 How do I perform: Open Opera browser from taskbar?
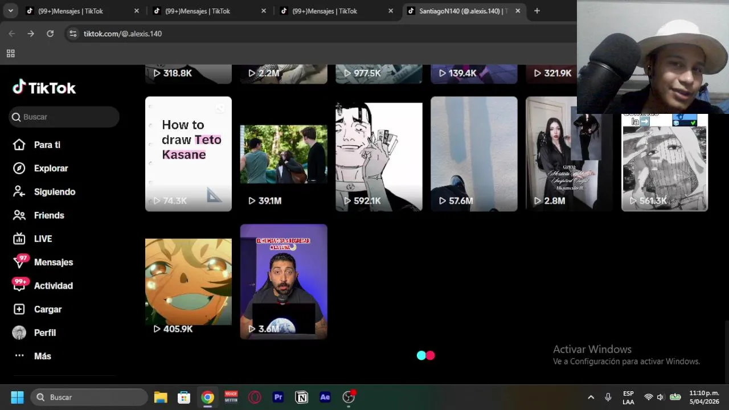255,397
